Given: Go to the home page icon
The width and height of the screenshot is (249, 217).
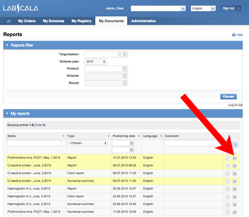Looking at the screenshot, I should 8,21.
